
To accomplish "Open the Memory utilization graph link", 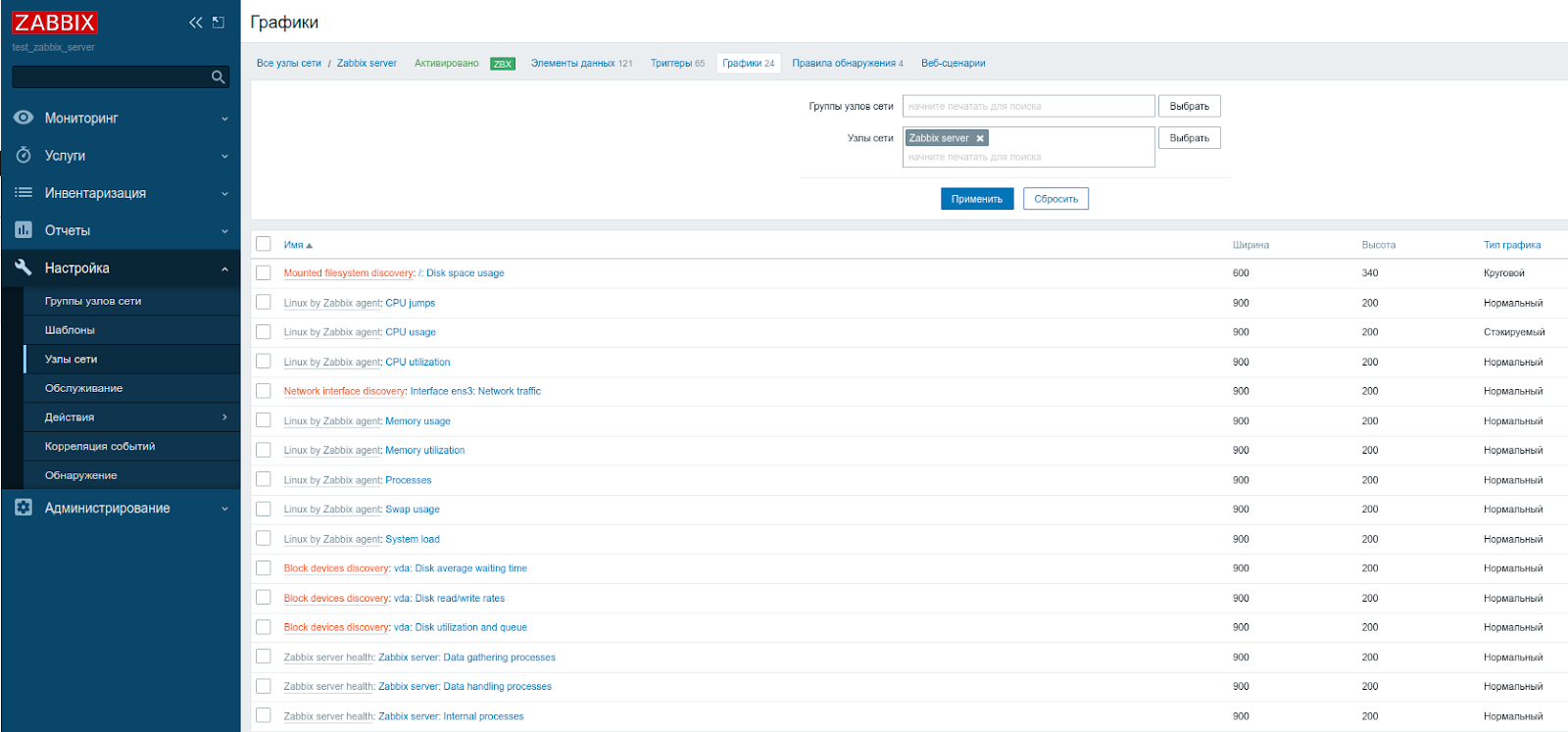I will click(x=425, y=451).
